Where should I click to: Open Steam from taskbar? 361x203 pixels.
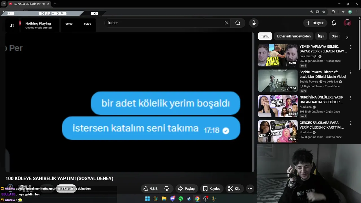189,198
